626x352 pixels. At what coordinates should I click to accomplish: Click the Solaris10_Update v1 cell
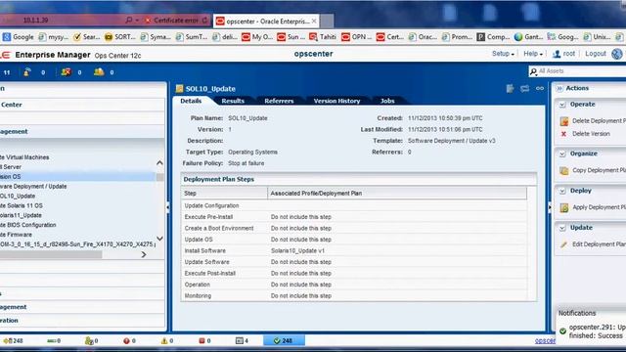[297, 250]
